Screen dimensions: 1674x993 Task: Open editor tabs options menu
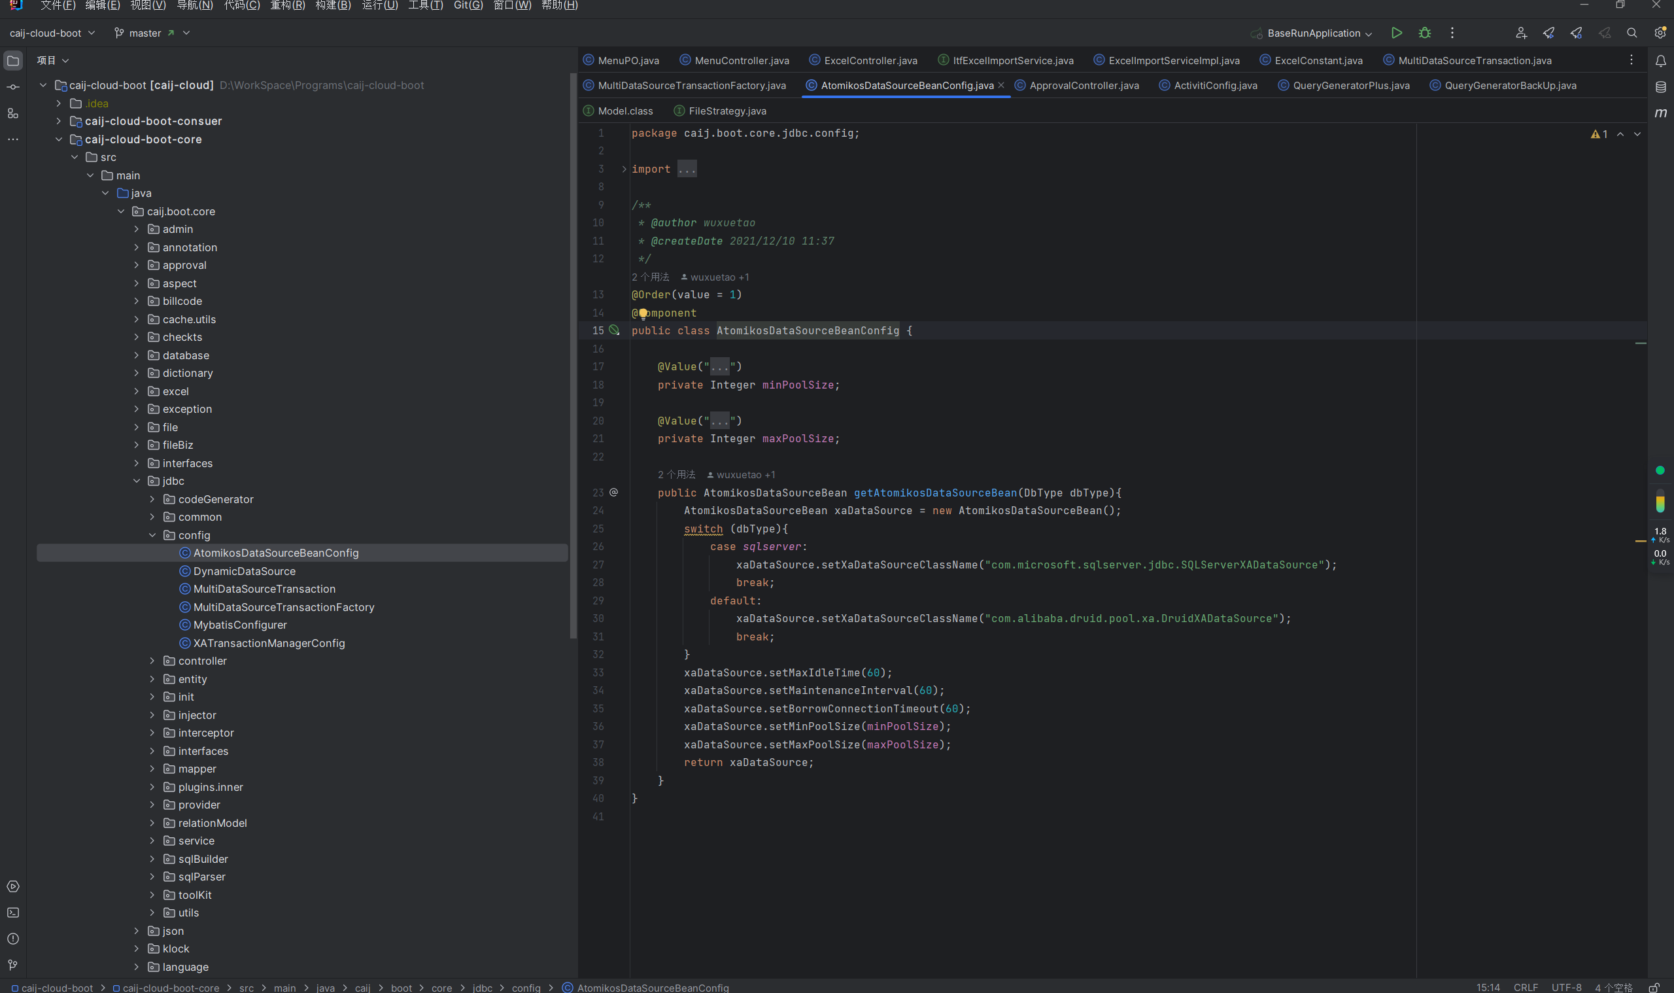(x=1631, y=60)
